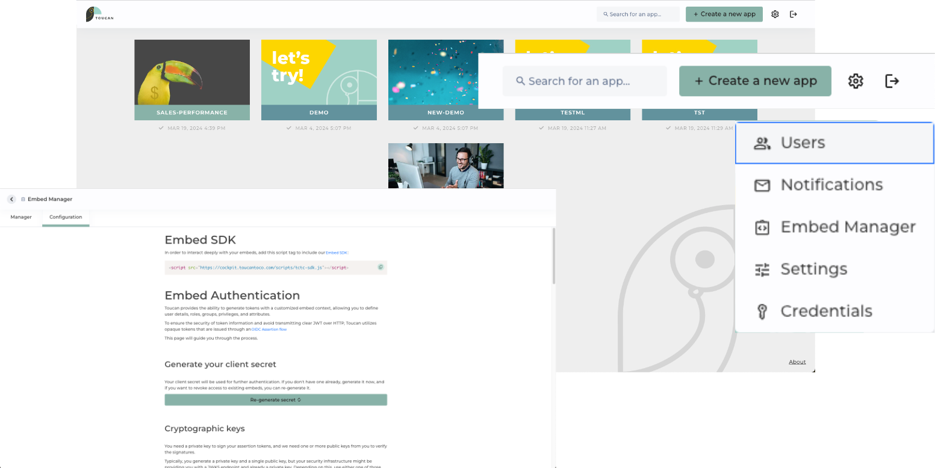Follow the Embed SDK hyperlink
This screenshot has width=935, height=468.
click(337, 253)
